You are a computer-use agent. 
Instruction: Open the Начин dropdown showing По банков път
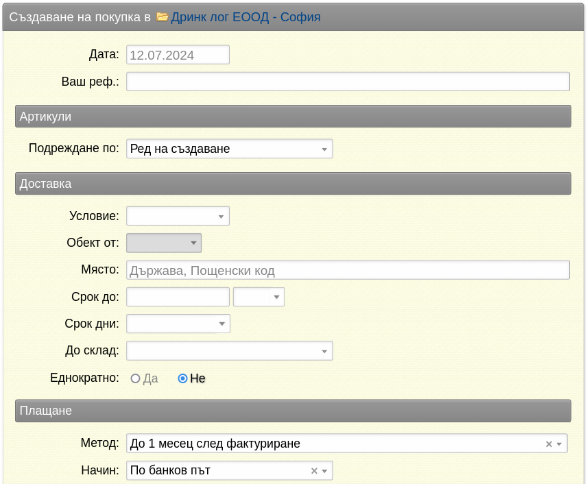coord(230,470)
